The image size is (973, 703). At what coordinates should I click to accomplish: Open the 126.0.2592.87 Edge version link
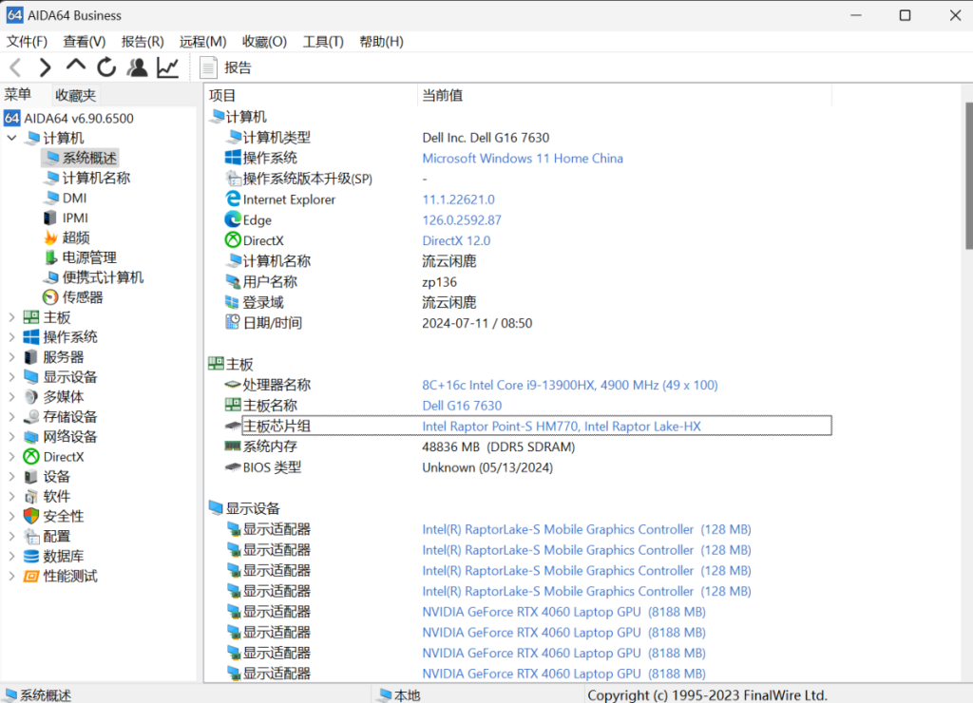click(x=462, y=220)
